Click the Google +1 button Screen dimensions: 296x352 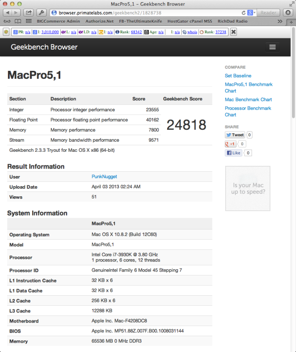click(x=230, y=144)
